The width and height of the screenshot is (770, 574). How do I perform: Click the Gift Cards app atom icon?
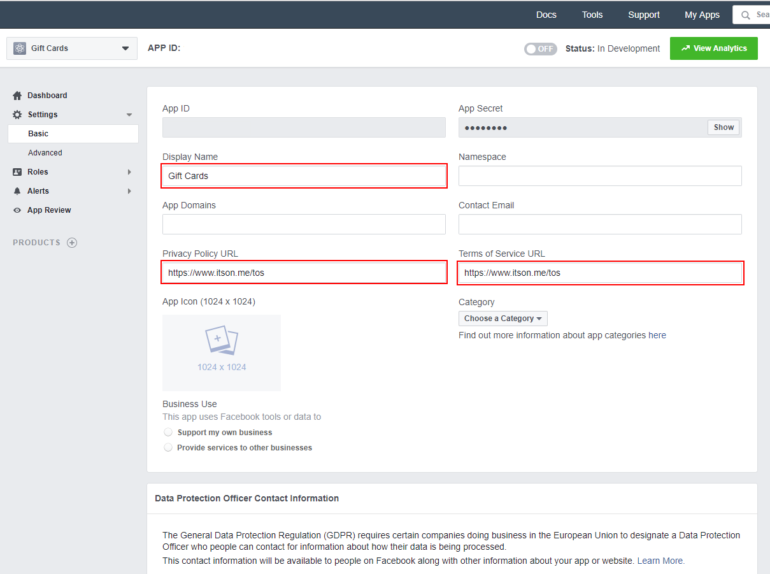coord(20,48)
